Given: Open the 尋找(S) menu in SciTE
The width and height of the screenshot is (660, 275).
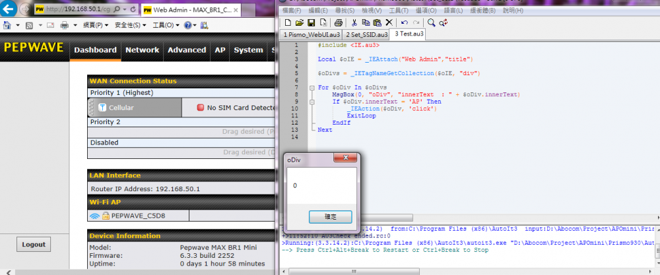Looking at the screenshot, I should click(344, 11).
